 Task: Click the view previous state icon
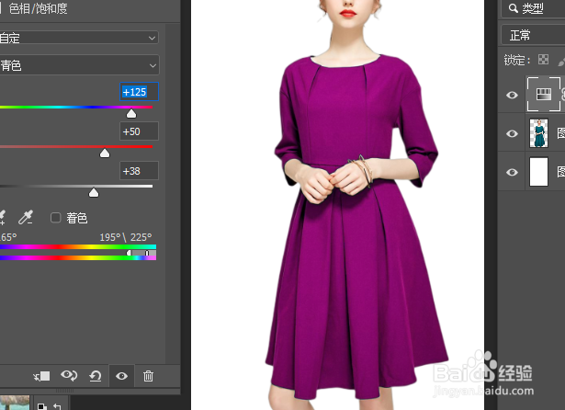(69, 376)
